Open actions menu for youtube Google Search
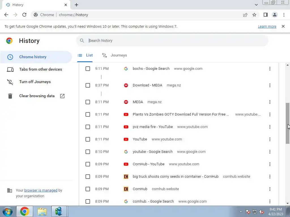 270,152
